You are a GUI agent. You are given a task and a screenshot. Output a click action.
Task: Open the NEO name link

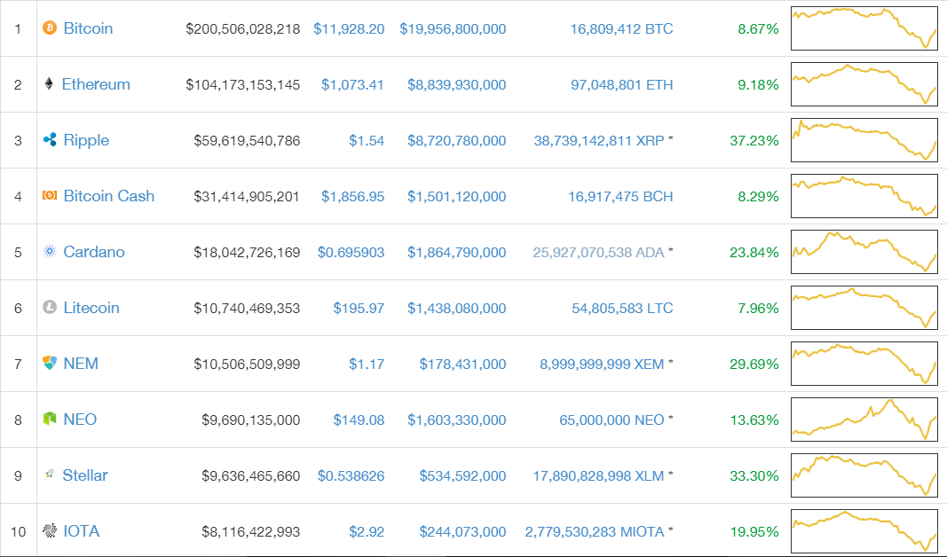click(x=80, y=420)
